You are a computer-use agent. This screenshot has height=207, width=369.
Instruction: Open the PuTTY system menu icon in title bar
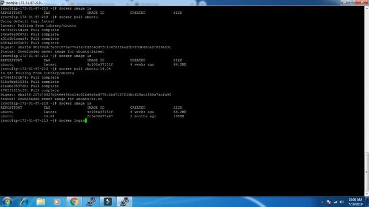pos(2,2)
